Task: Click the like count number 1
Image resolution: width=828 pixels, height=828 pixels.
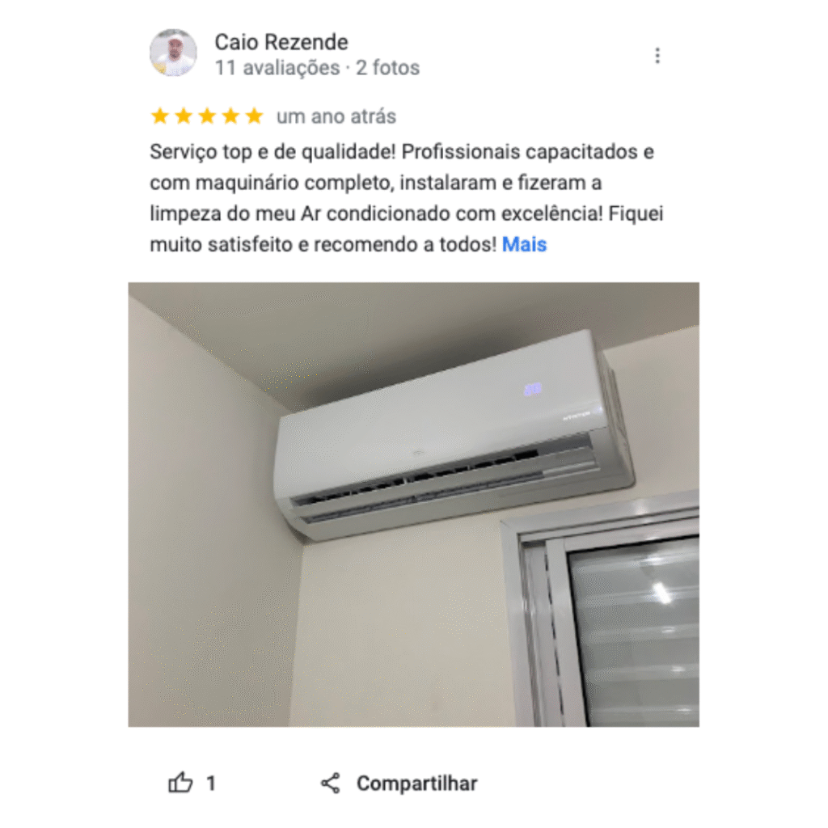Action: point(211,783)
